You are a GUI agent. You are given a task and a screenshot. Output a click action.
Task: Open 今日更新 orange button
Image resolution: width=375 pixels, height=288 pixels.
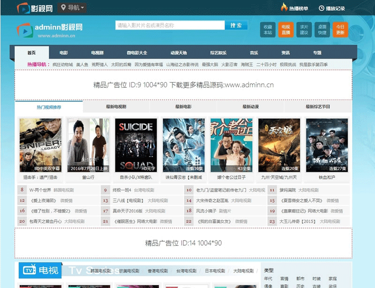[x=340, y=30]
